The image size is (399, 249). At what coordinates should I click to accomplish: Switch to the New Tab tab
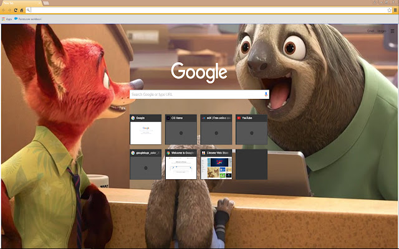pos(21,3)
